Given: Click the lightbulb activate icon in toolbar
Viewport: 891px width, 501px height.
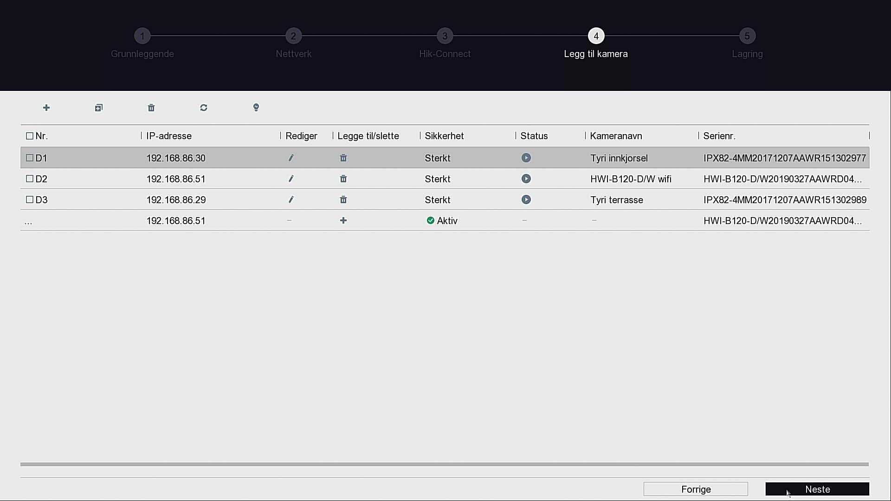Looking at the screenshot, I should 256,108.
